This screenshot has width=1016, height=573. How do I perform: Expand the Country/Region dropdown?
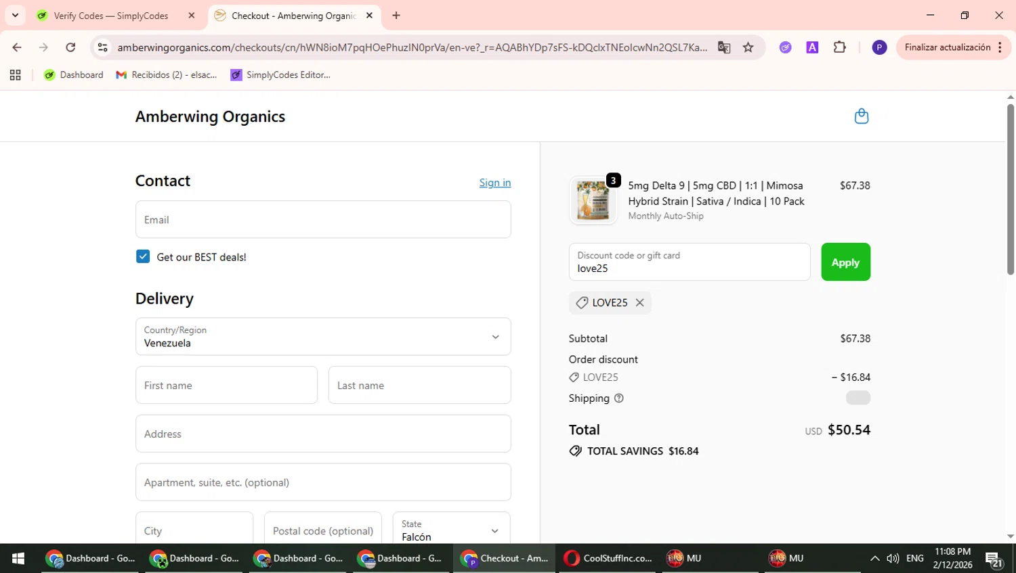point(323,336)
